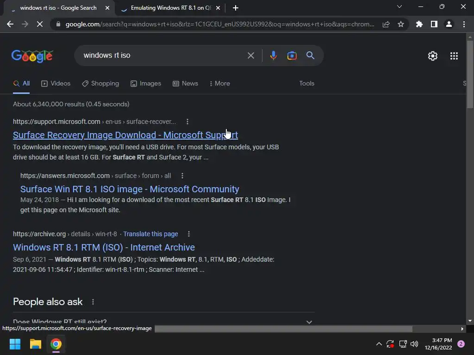Open the notification badge showing 2
The image size is (474, 355).
pyautogui.click(x=461, y=344)
